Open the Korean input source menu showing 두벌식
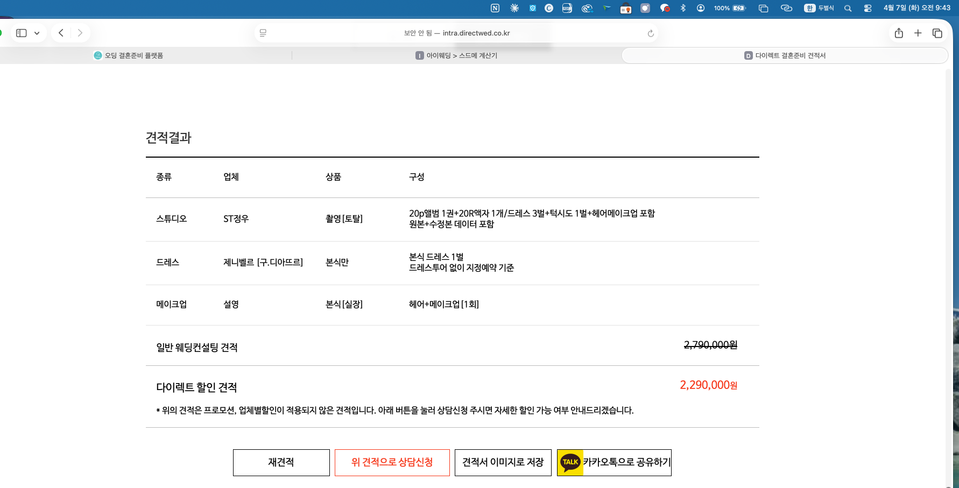959x488 pixels. click(x=820, y=8)
